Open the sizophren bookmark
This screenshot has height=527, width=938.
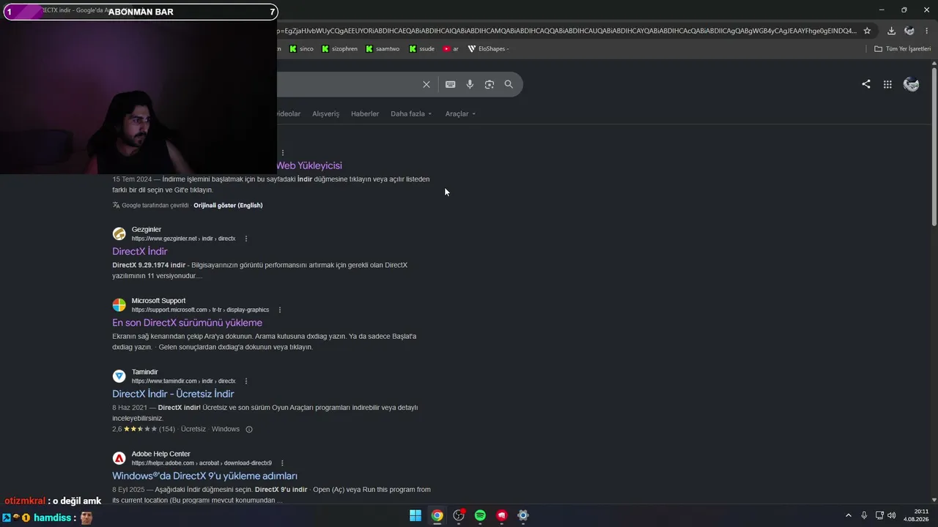point(339,49)
